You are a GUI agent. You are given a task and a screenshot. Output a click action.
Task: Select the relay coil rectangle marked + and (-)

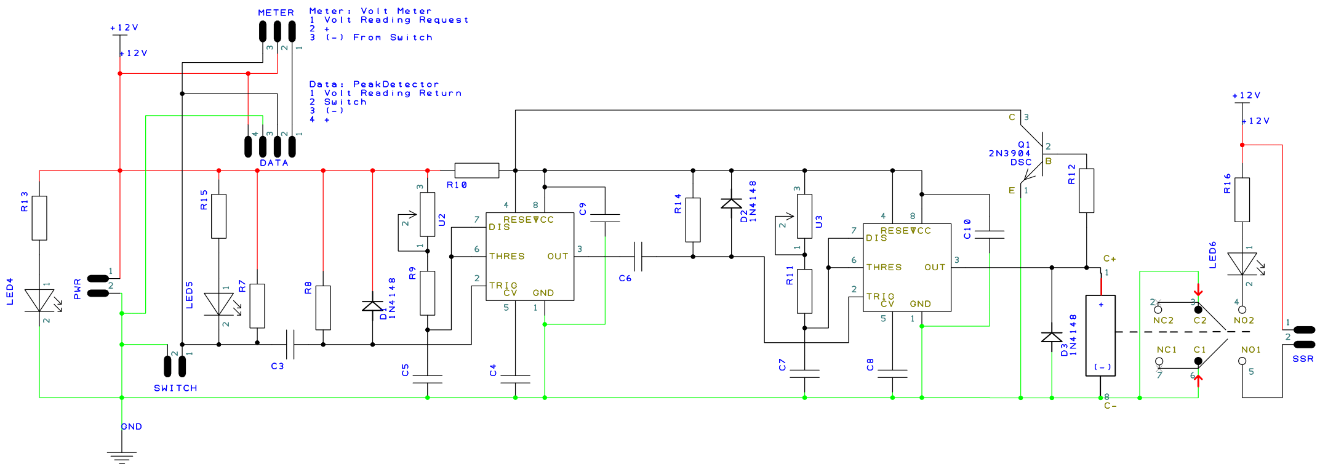(x=1100, y=335)
